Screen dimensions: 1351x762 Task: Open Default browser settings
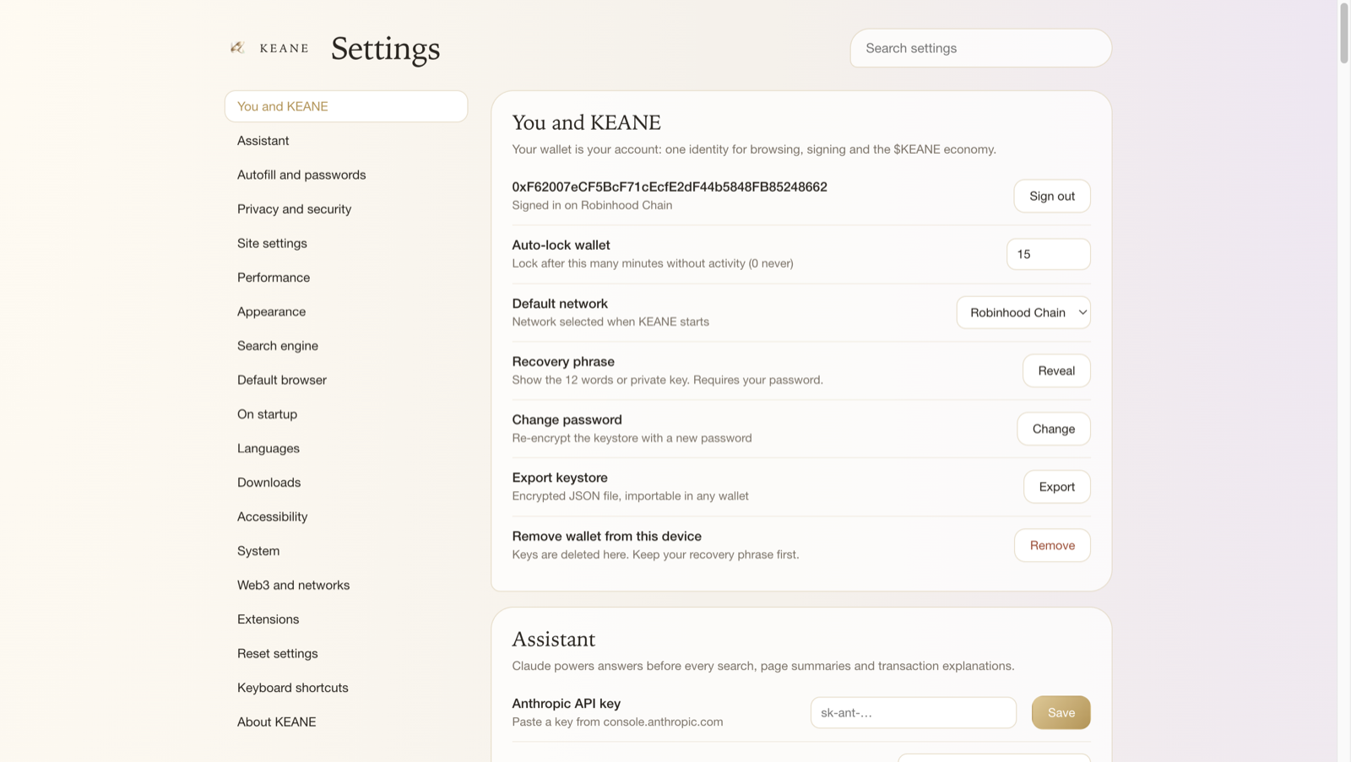[x=346, y=380]
